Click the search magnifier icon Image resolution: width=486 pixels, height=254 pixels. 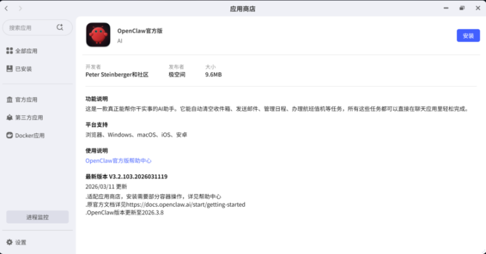click(x=60, y=27)
